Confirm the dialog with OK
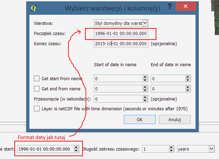The image size is (219, 159). [140, 119]
